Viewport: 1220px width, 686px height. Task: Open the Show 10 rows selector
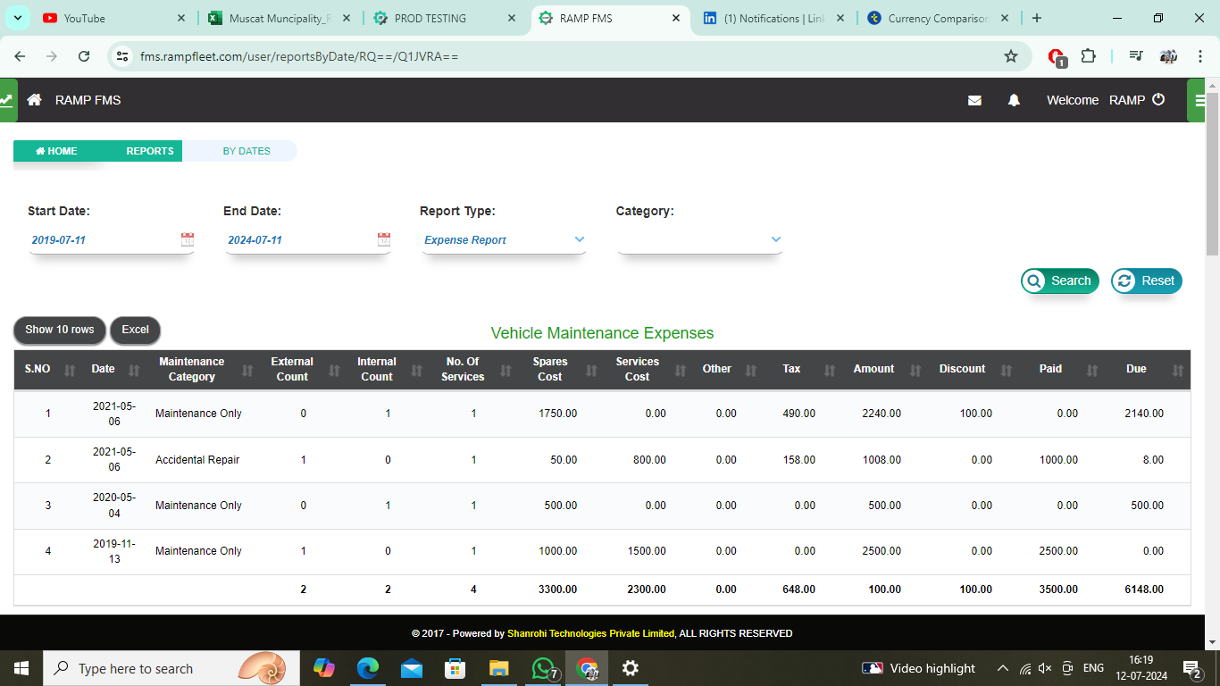click(59, 330)
